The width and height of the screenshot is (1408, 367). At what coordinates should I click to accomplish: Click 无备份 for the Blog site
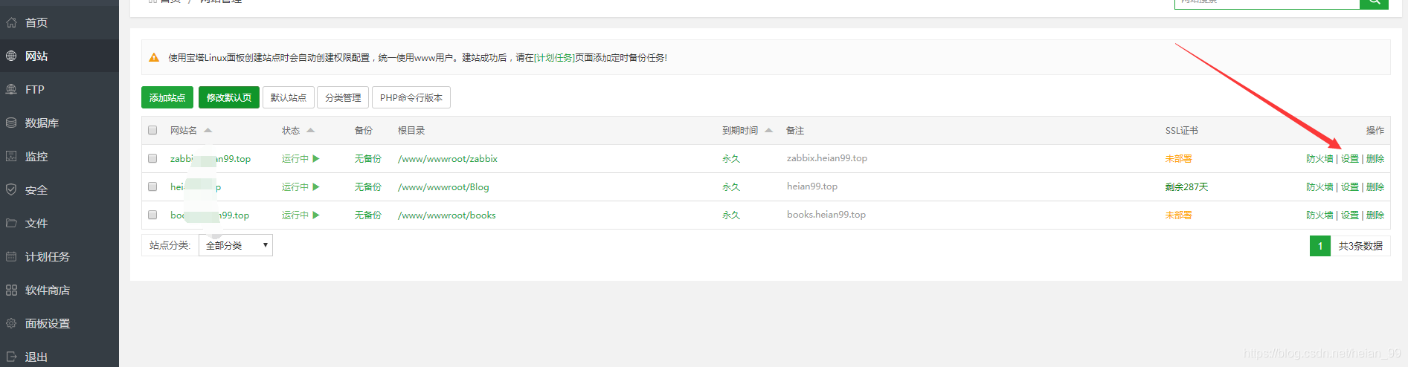(368, 186)
